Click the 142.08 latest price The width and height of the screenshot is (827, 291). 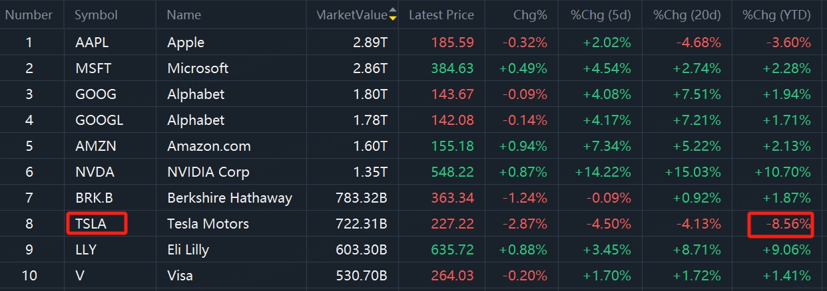click(453, 120)
